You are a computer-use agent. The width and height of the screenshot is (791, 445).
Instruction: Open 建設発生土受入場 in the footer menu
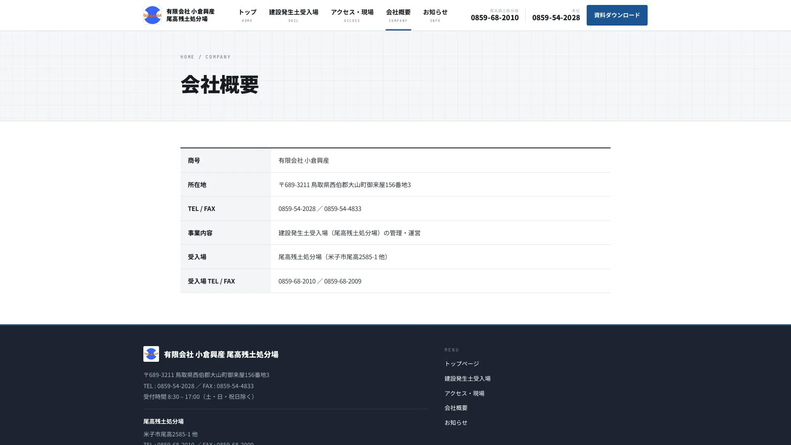click(468, 378)
